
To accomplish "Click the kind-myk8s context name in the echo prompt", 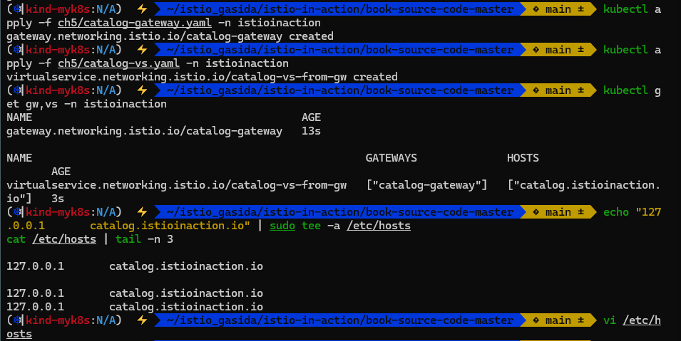I will point(58,212).
